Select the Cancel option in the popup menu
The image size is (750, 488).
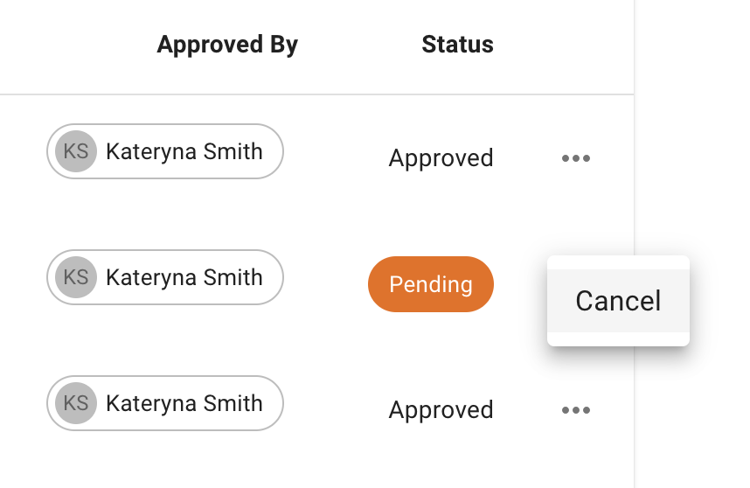pos(618,301)
